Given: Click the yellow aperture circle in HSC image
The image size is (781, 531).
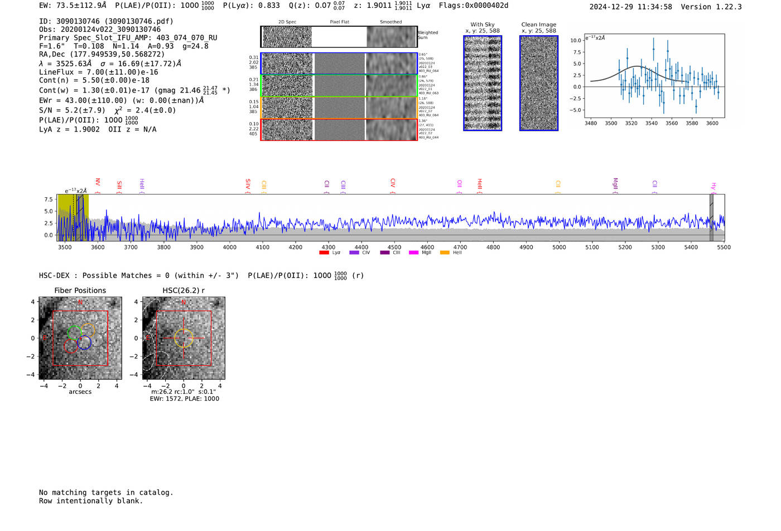Looking at the screenshot, I should (184, 338).
